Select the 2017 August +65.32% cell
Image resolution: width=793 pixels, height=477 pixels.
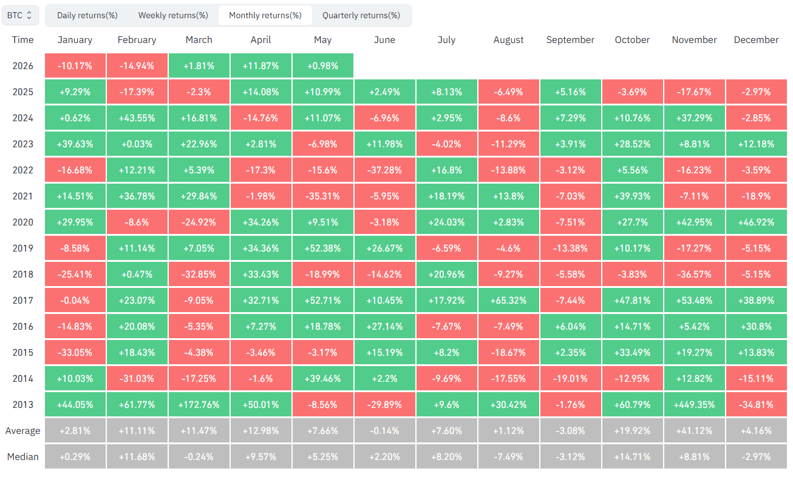tap(509, 300)
